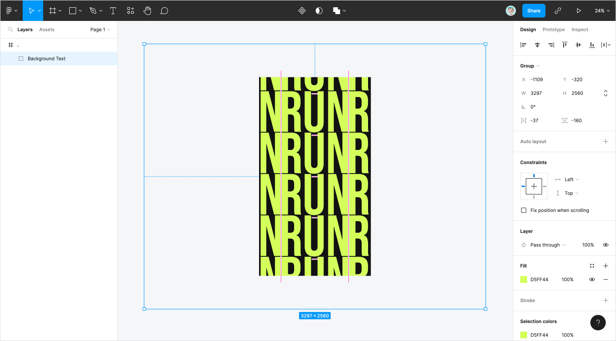The width and height of the screenshot is (616, 341).
Task: Expand the Page 1 selector
Action: (x=100, y=29)
